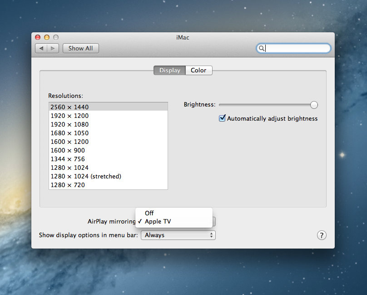Choose 1680 × 1050 from resolutions list
The width and height of the screenshot is (367, 295).
69,133
